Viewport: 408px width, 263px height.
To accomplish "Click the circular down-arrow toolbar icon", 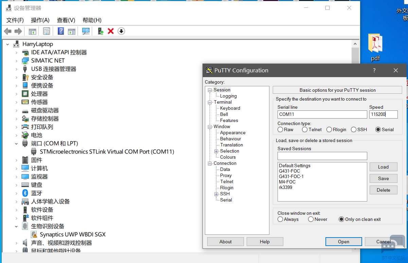I will coord(121,31).
